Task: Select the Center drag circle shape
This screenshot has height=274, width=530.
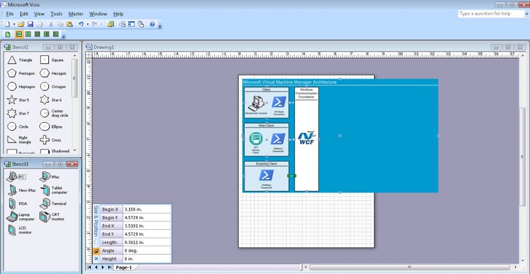Action: 54,113
